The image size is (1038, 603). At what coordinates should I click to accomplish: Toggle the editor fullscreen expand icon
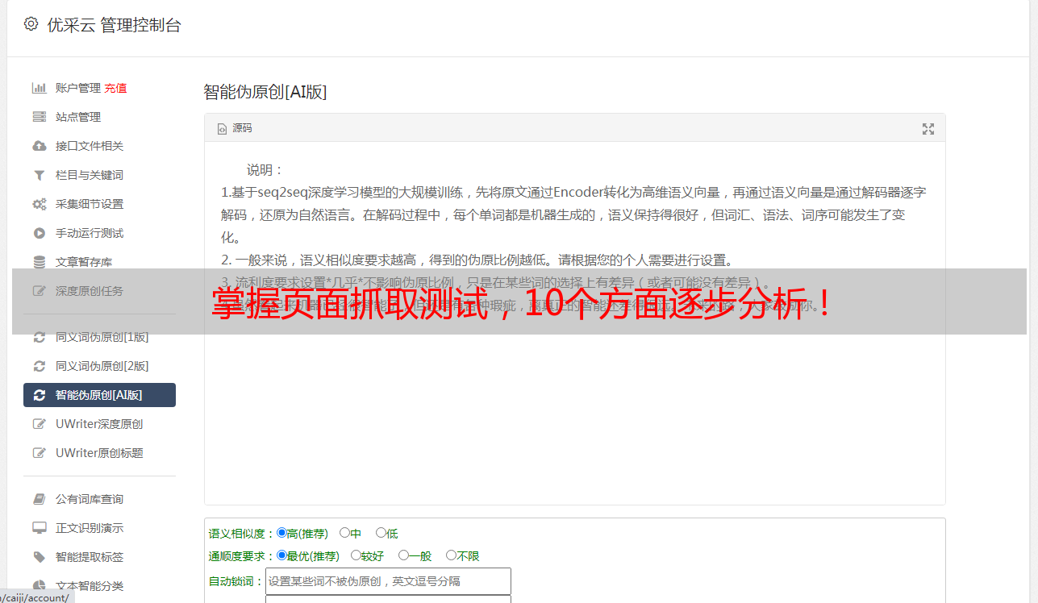(928, 129)
